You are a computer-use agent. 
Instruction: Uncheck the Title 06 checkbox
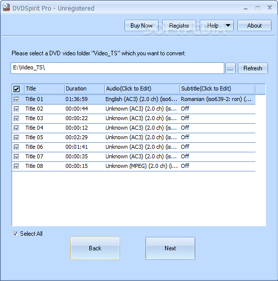pyautogui.click(x=16, y=147)
